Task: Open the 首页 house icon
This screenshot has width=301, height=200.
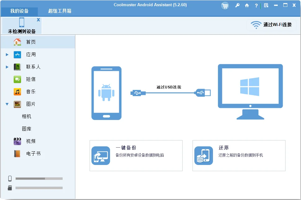Action: (x=17, y=42)
